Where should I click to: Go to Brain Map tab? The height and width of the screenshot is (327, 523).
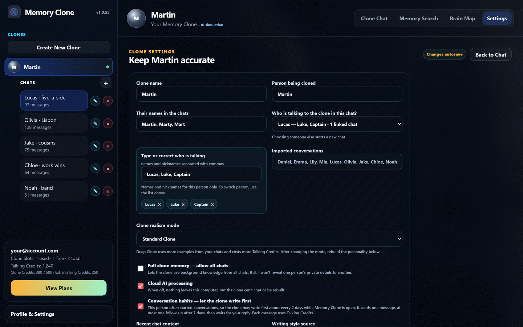coord(462,19)
